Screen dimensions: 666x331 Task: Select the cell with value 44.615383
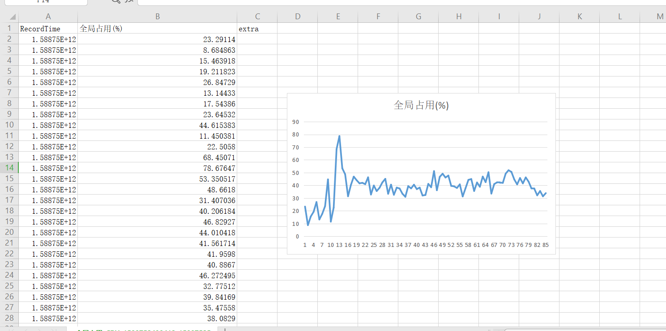point(157,125)
